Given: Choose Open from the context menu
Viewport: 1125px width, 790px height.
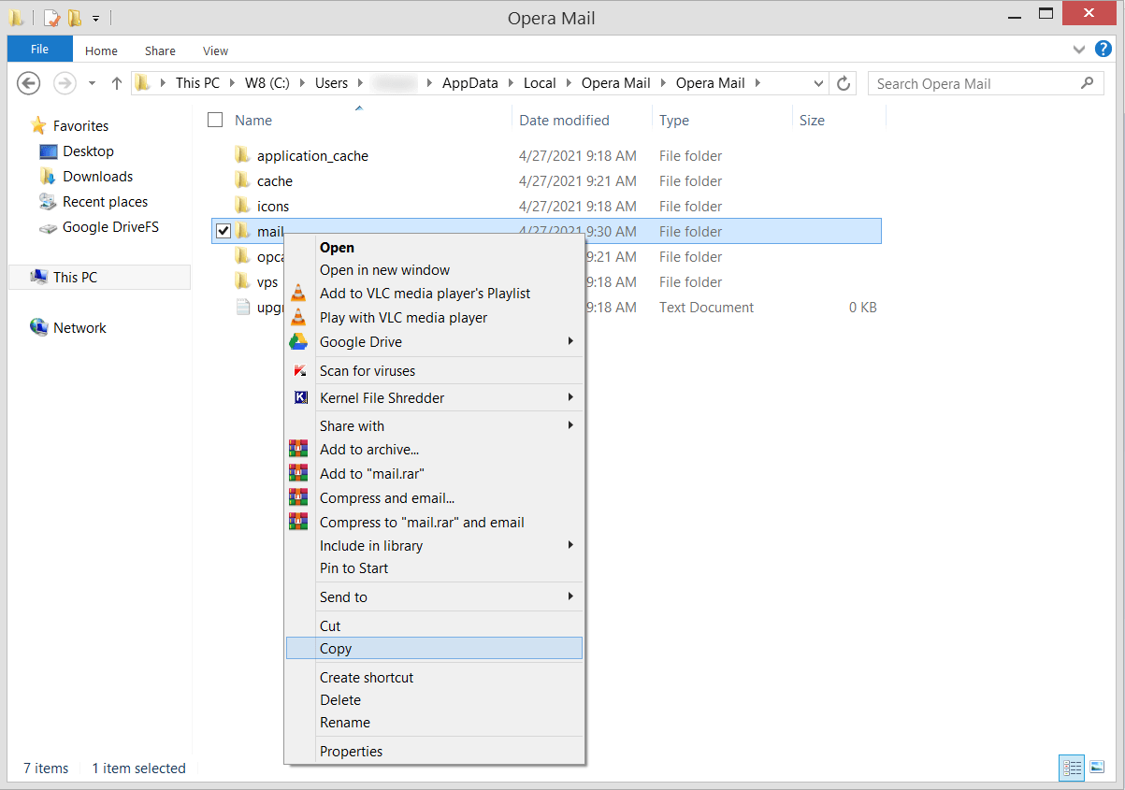Looking at the screenshot, I should 434,248.
